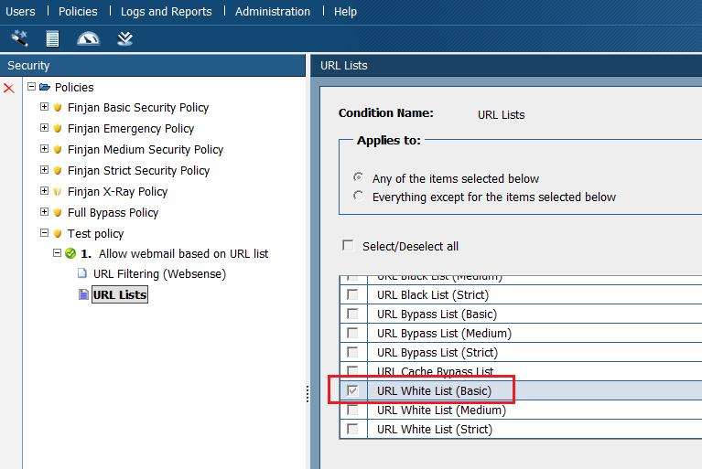Click the double-chevron down toolbar icon
This screenshot has width=702, height=469.
pos(125,38)
